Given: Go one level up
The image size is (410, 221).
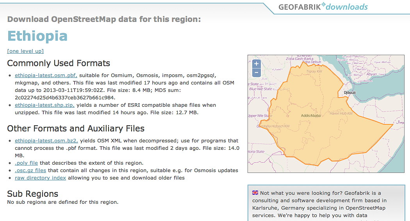Looking at the screenshot, I should [x=25, y=51].
